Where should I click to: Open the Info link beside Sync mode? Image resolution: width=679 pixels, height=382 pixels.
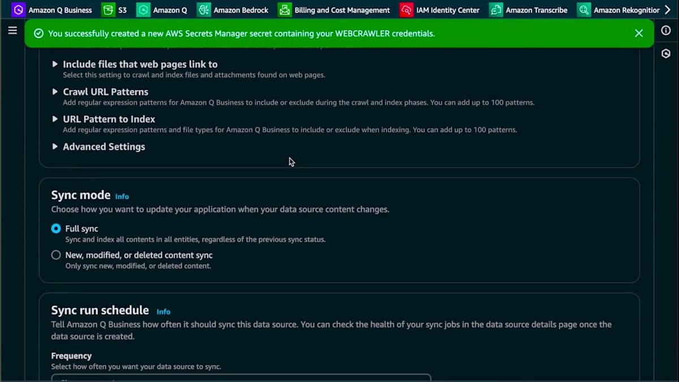point(122,196)
